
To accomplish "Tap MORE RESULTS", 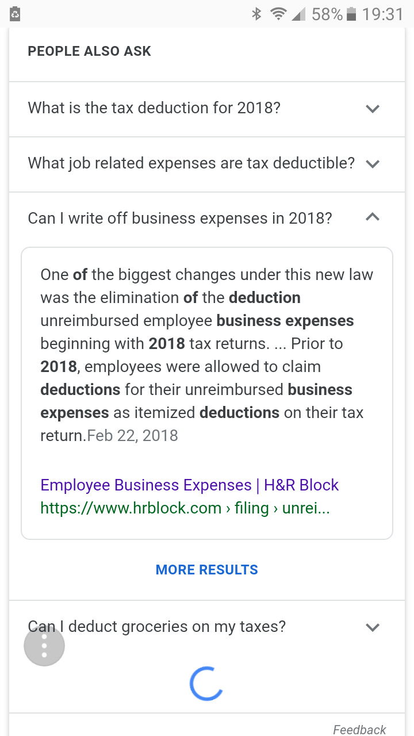I will tap(206, 570).
